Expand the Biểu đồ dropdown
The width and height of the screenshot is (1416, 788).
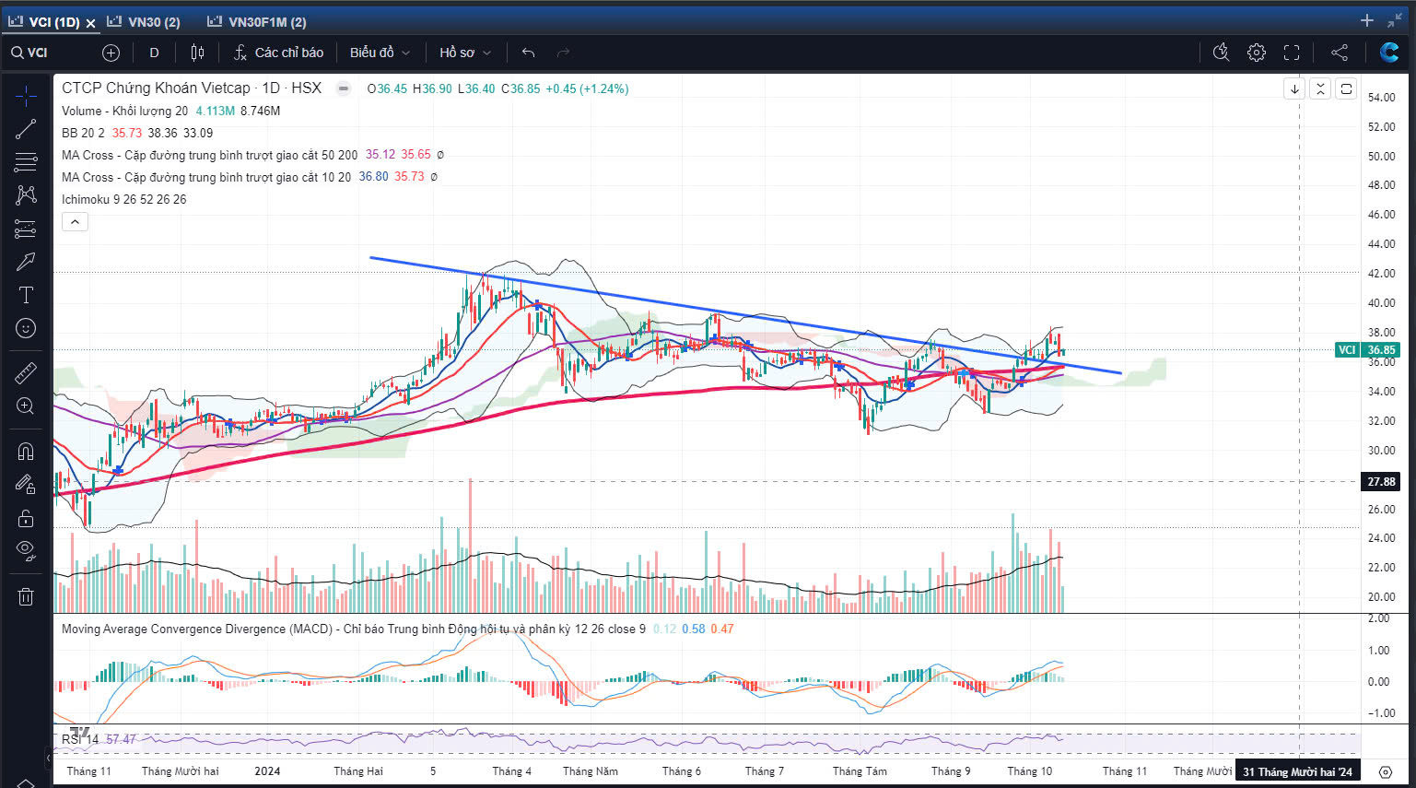(380, 53)
